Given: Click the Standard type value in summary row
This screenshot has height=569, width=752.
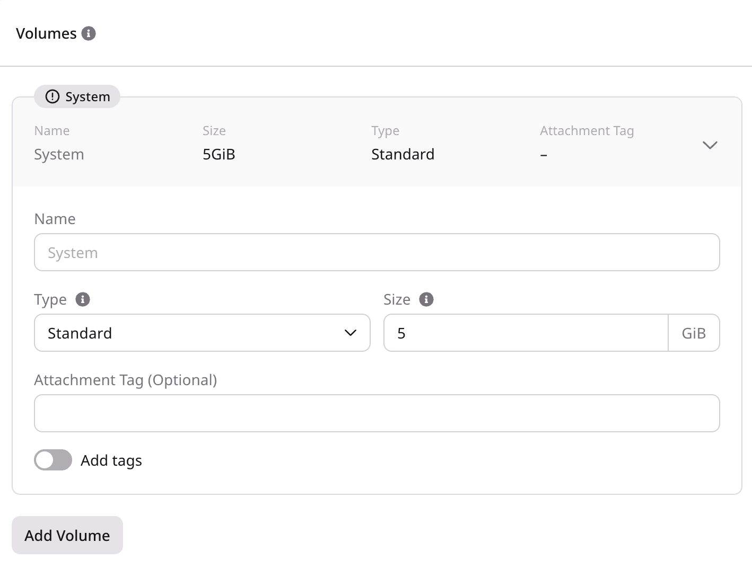Looking at the screenshot, I should [403, 154].
